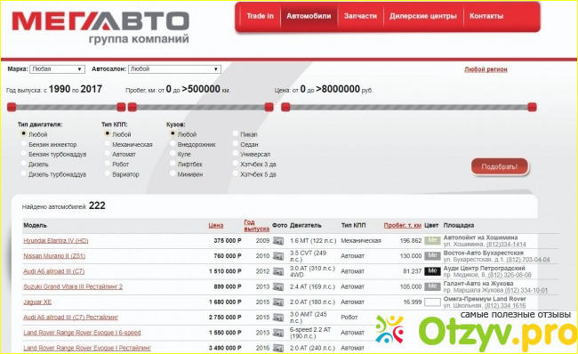
Task: Select Автомат transmission radio button
Action: [x=108, y=153]
